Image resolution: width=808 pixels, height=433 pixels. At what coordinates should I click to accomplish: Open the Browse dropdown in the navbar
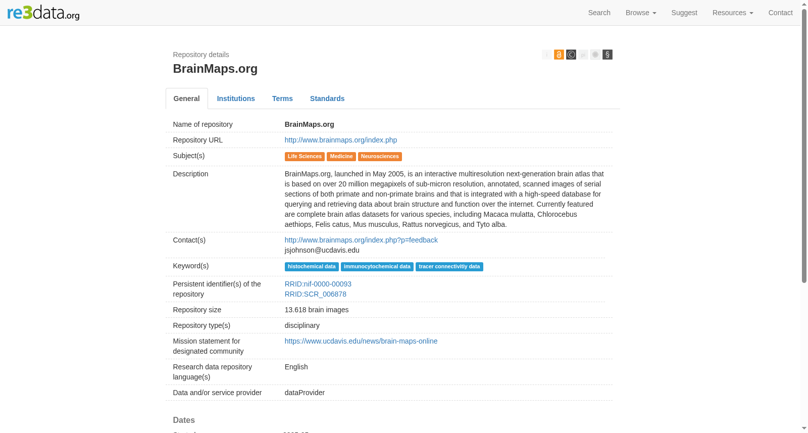pyautogui.click(x=641, y=13)
